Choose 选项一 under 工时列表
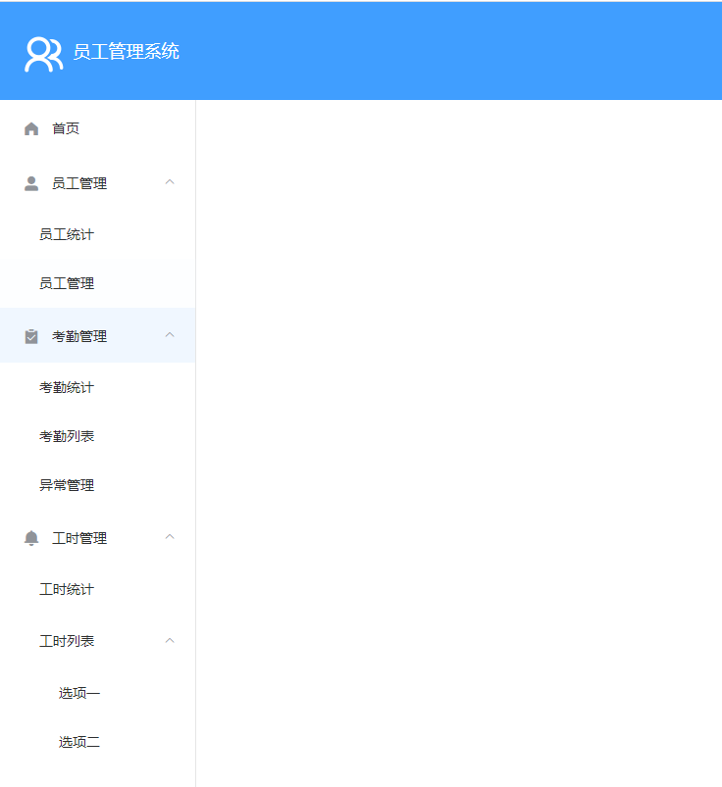The image size is (722, 787). 97,693
